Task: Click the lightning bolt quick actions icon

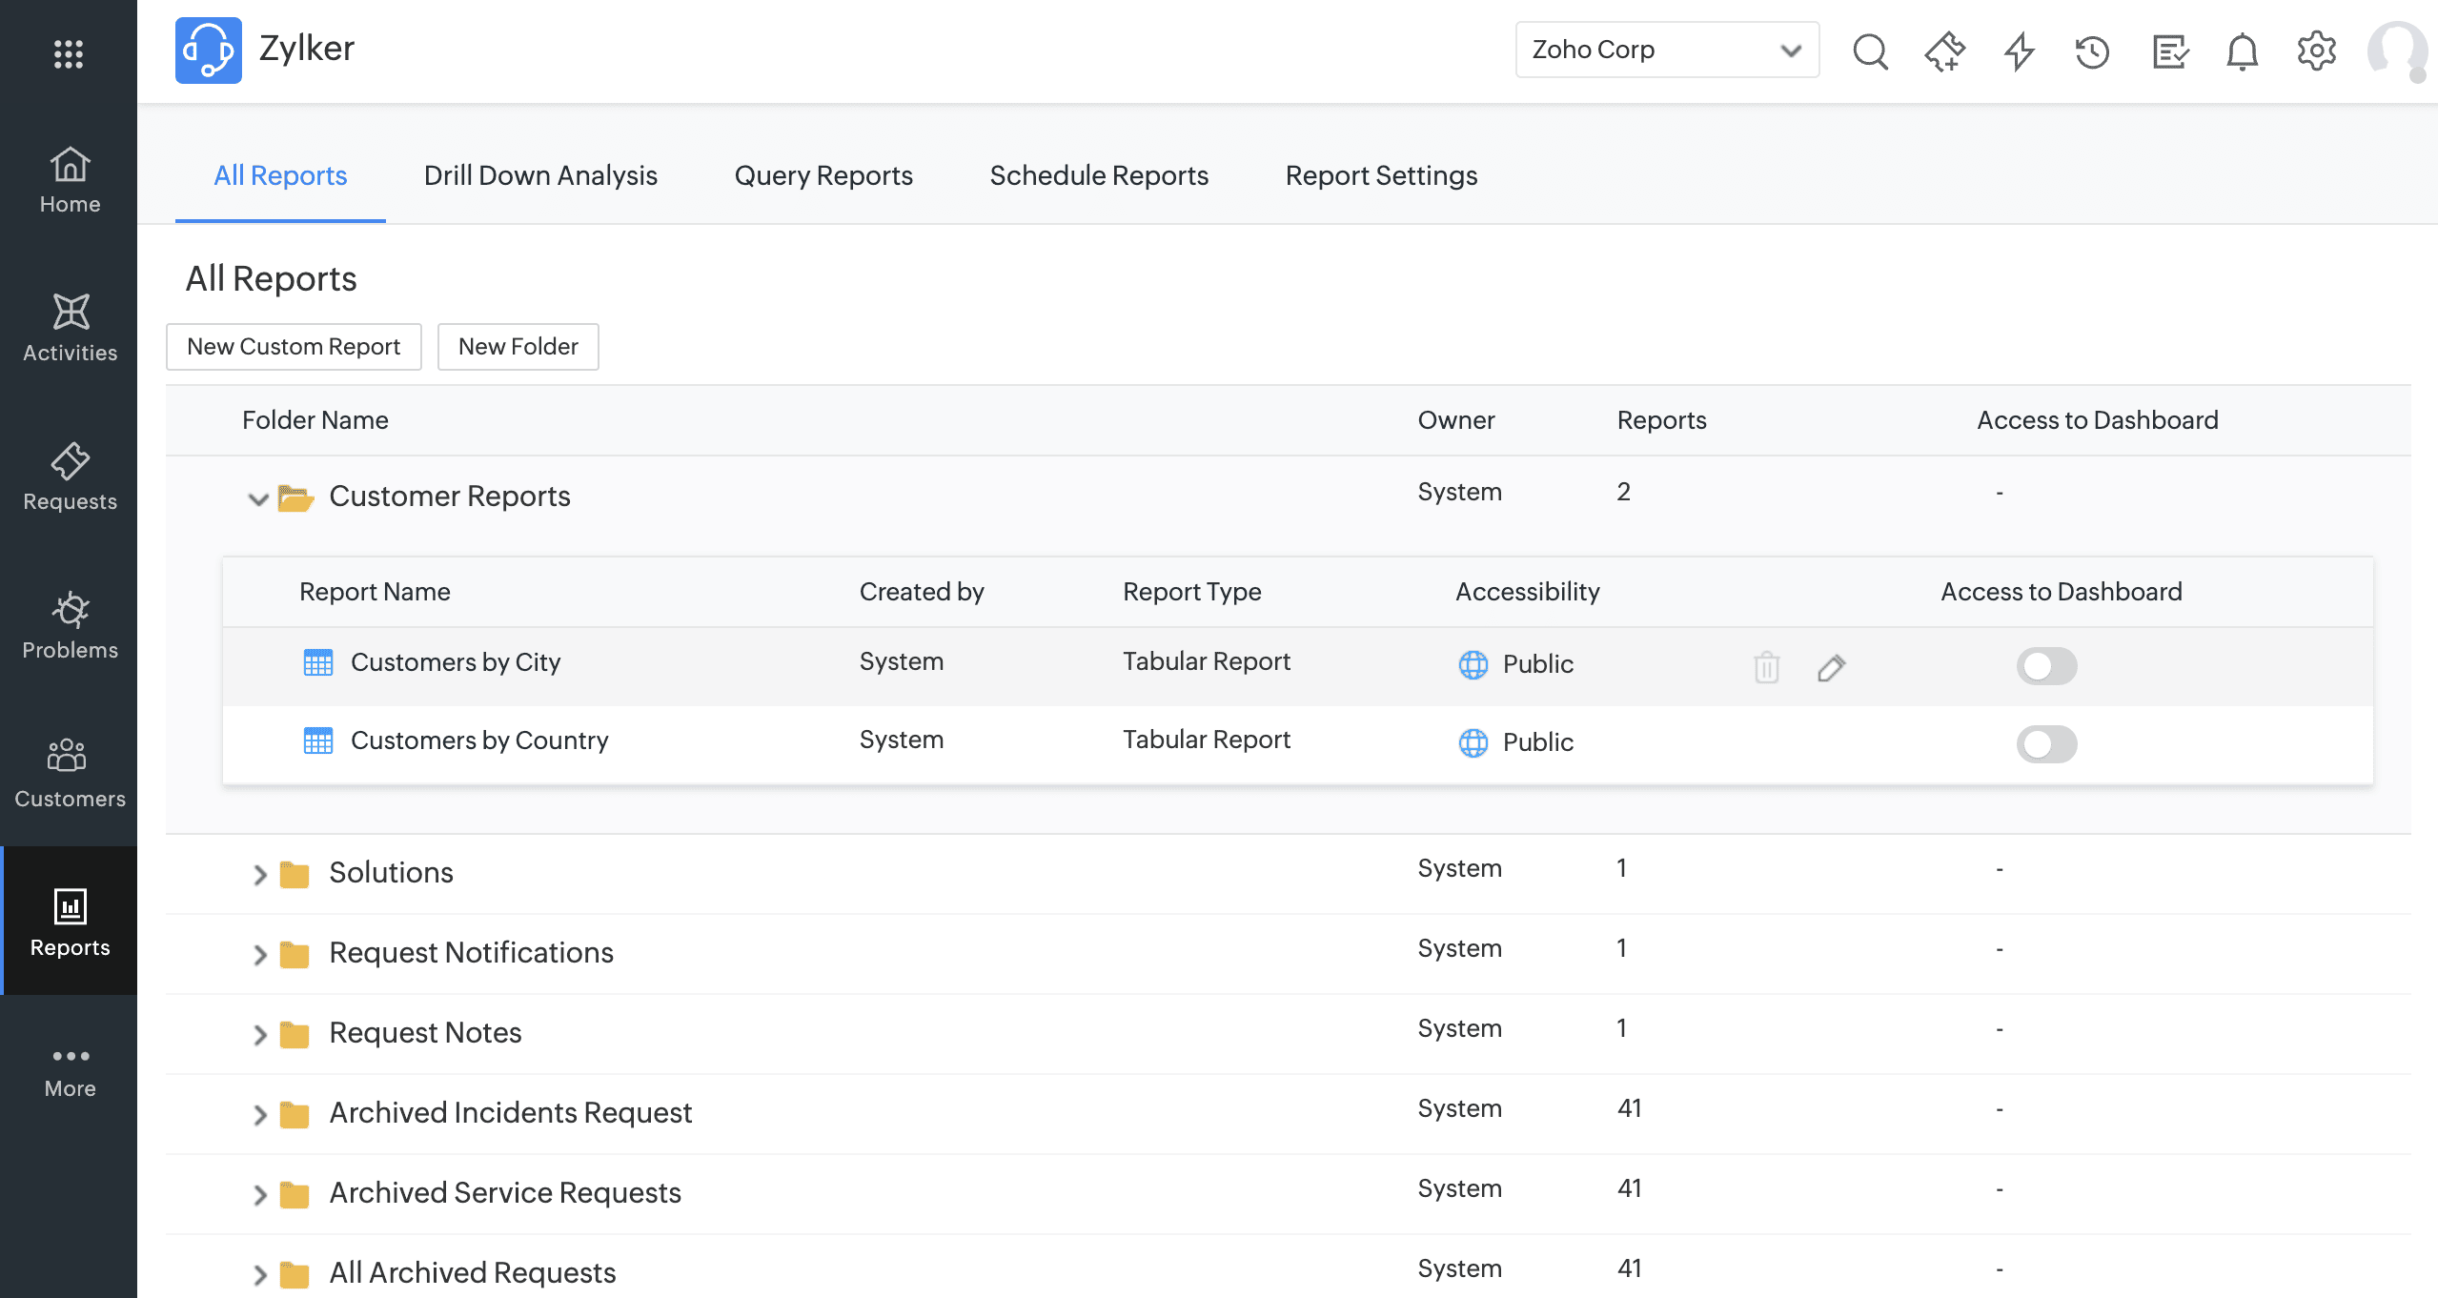Action: point(2019,51)
